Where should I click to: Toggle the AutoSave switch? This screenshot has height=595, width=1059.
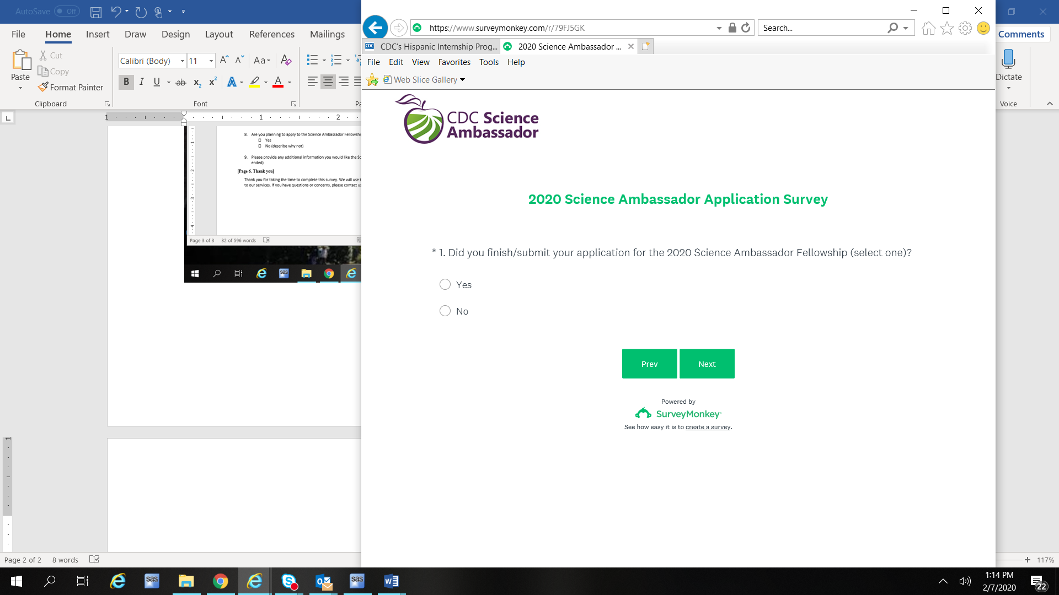click(67, 11)
